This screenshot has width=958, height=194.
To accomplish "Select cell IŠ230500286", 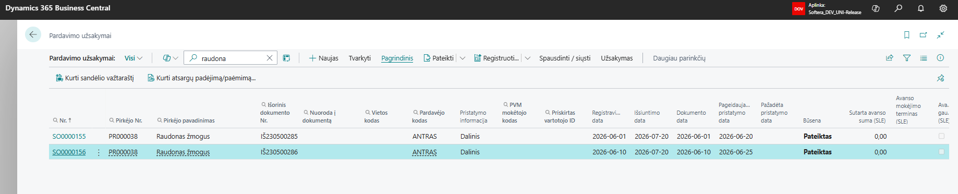I will (279, 152).
